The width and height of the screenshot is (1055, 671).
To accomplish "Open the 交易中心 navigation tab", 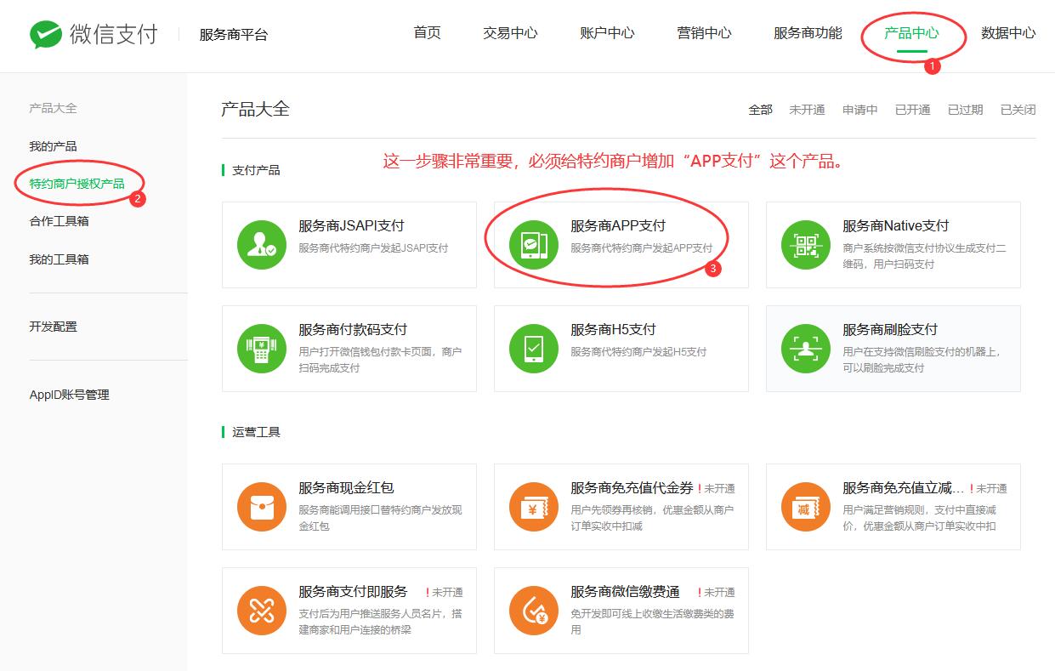I will coord(510,33).
